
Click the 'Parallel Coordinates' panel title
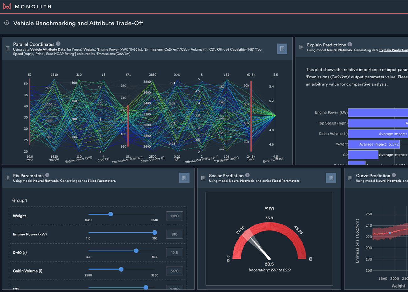click(x=34, y=44)
